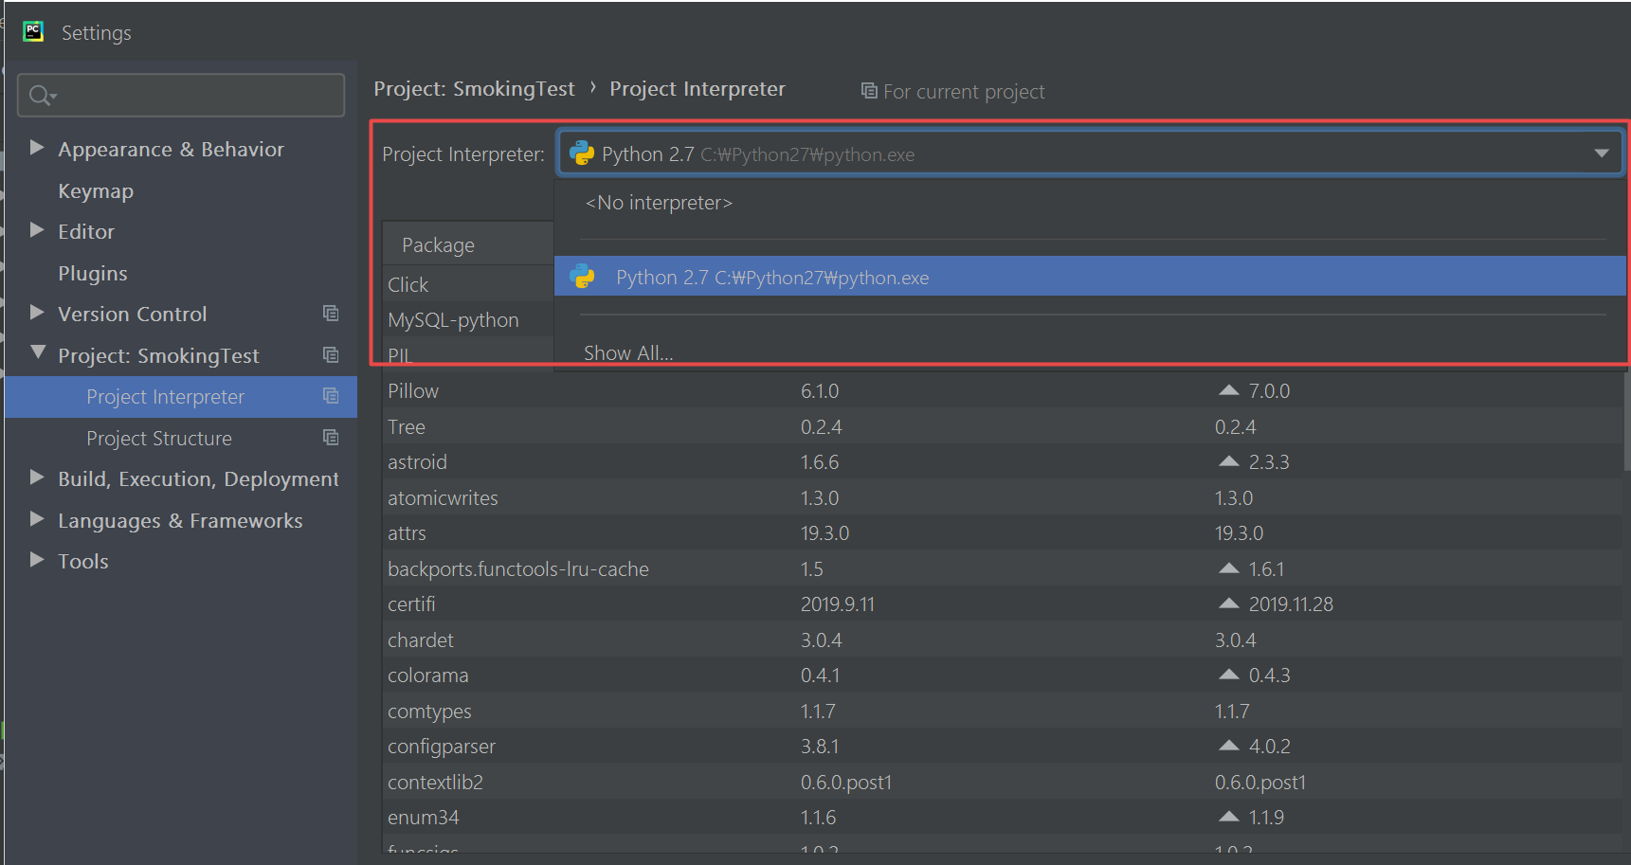Click the upgrade arrow for Pillow 7.0.0

click(x=1228, y=390)
